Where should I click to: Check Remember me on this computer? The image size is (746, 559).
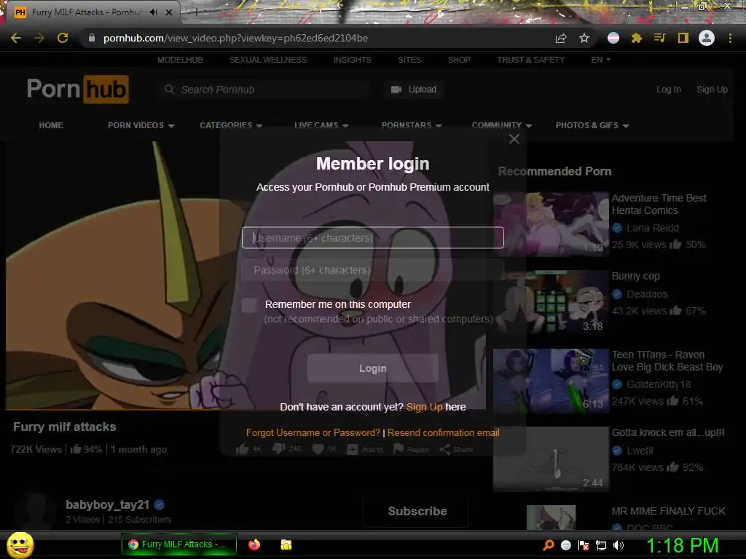coord(249,305)
